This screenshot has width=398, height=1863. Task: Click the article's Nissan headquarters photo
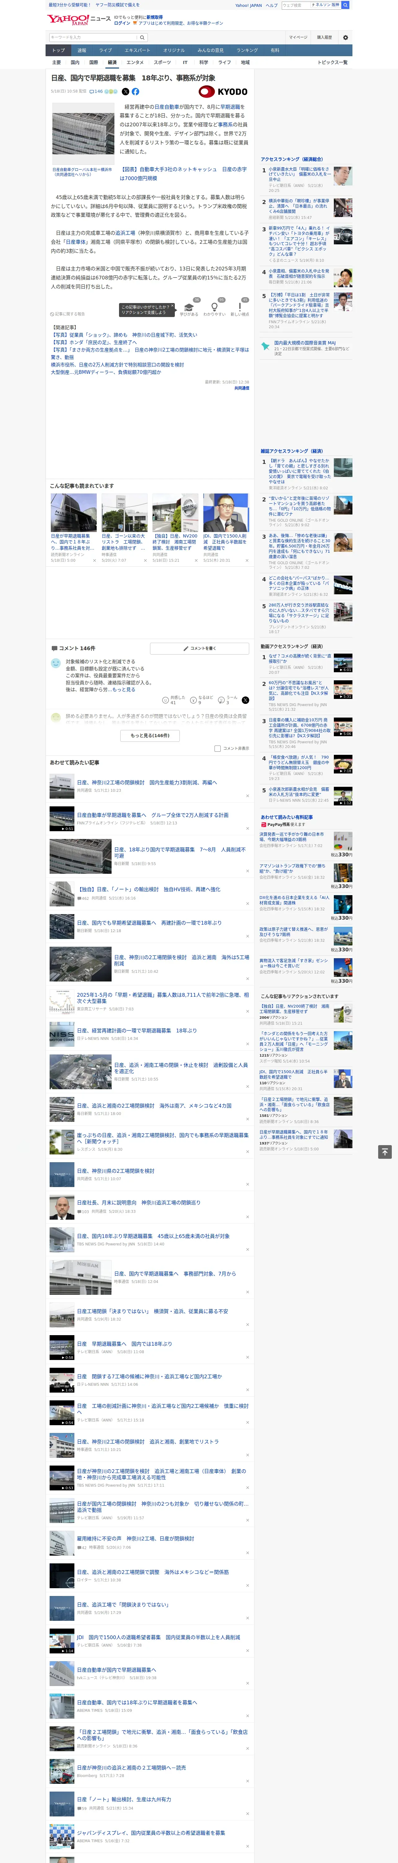pos(83,134)
